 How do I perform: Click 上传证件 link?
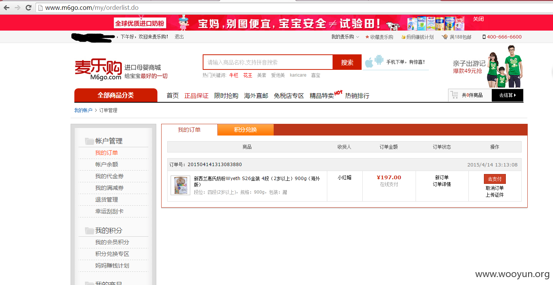(494, 195)
